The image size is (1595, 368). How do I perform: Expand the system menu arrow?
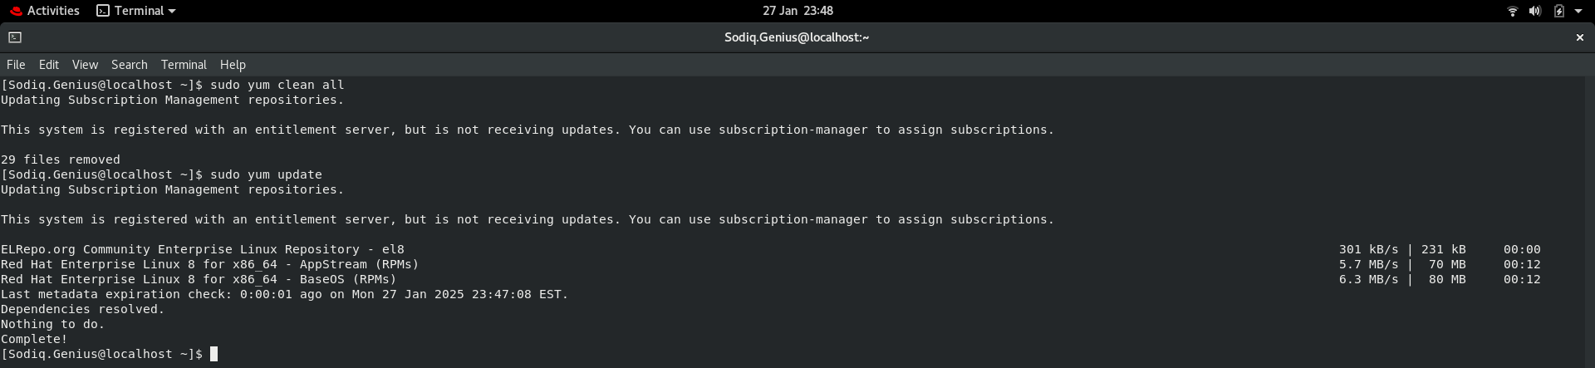tap(1578, 11)
